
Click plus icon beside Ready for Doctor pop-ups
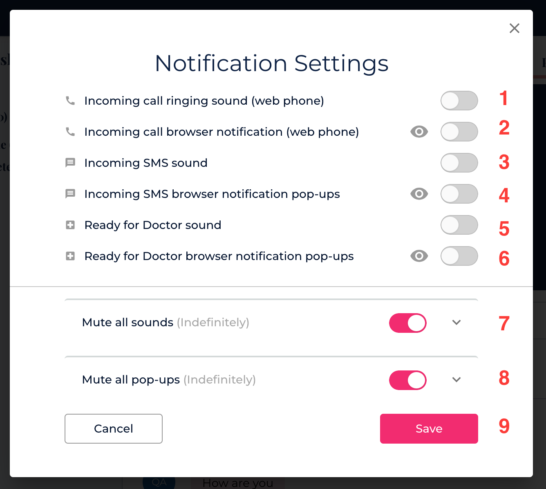(x=70, y=256)
